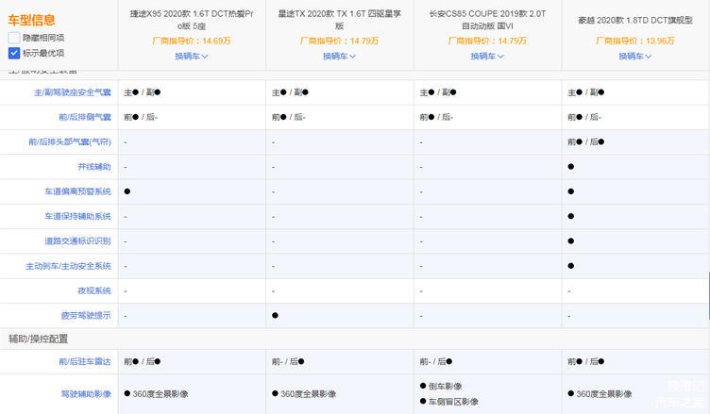Click the 前/后驻车雷达 row label

click(85, 361)
